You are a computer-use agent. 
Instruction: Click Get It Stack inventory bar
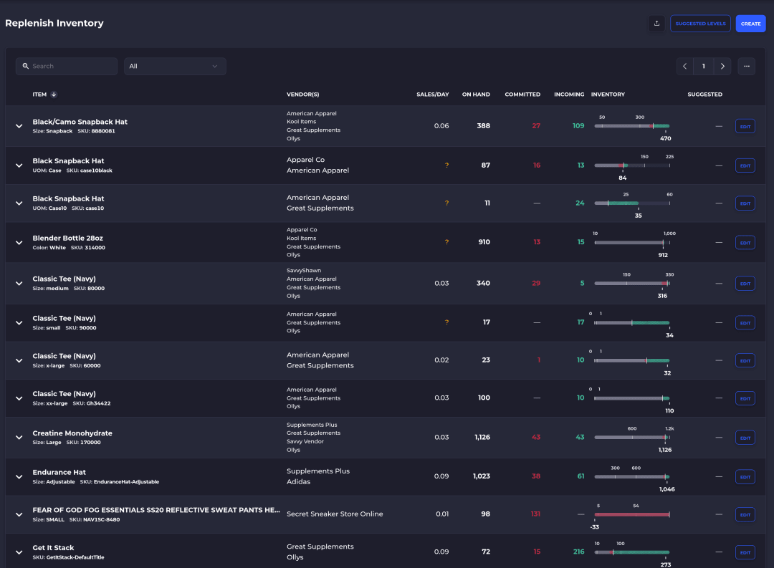(x=632, y=552)
